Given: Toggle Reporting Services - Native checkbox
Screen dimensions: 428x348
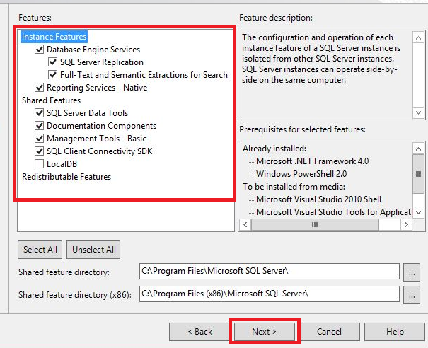Looking at the screenshot, I should [40, 88].
